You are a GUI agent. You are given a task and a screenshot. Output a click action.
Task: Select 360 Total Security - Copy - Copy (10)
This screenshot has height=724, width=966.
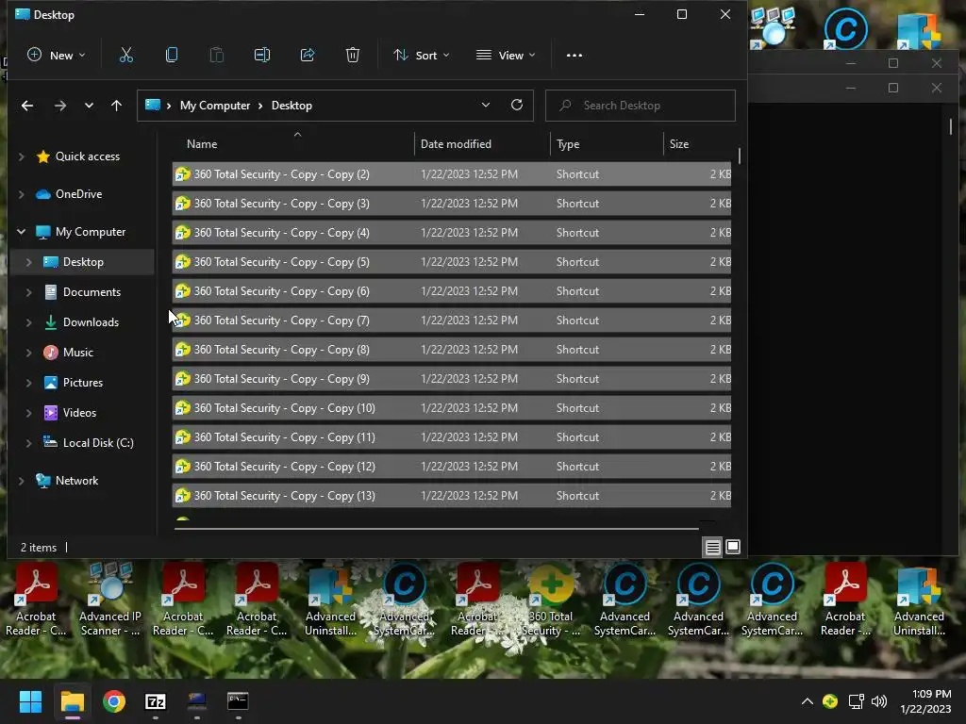pyautogui.click(x=452, y=408)
